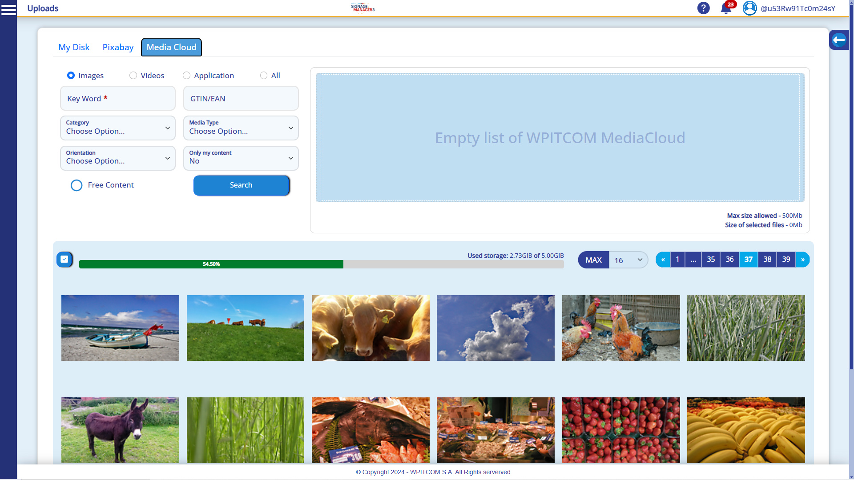Enable the Free Content option

(76, 185)
